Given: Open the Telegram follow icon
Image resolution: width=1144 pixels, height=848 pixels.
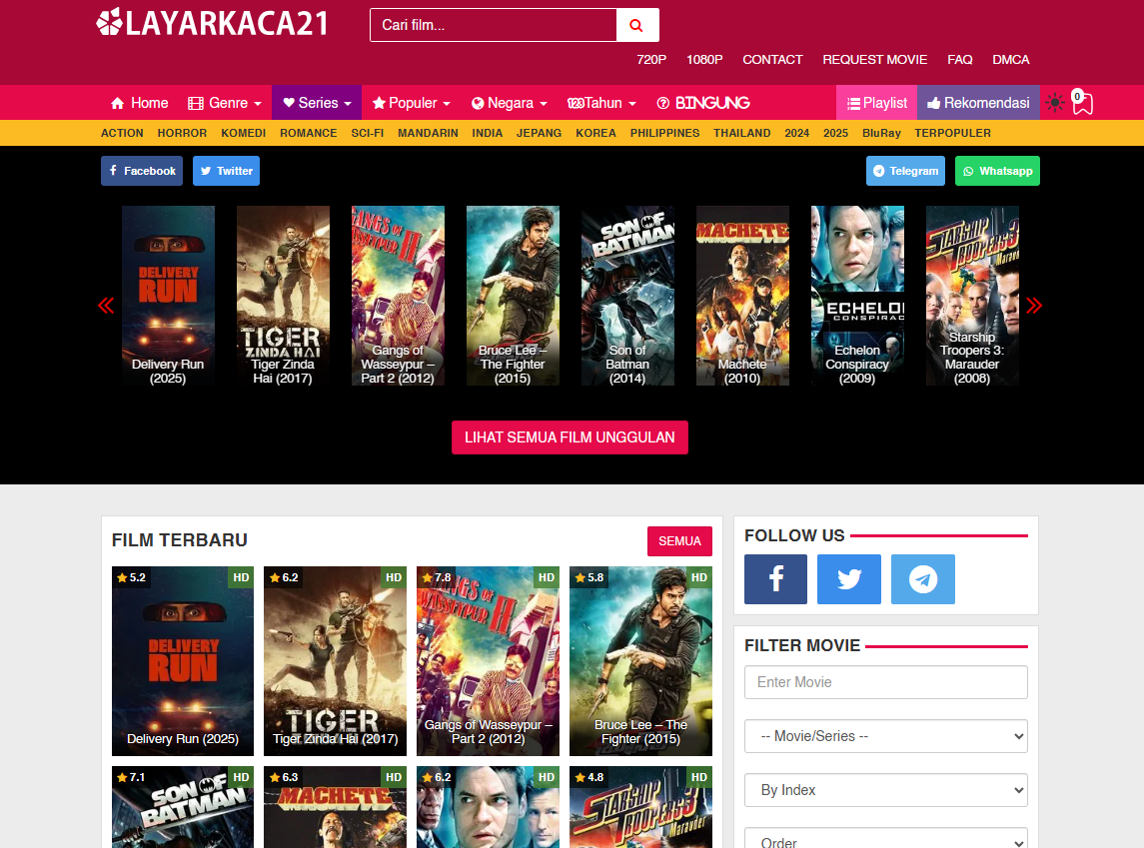Looking at the screenshot, I should [923, 579].
